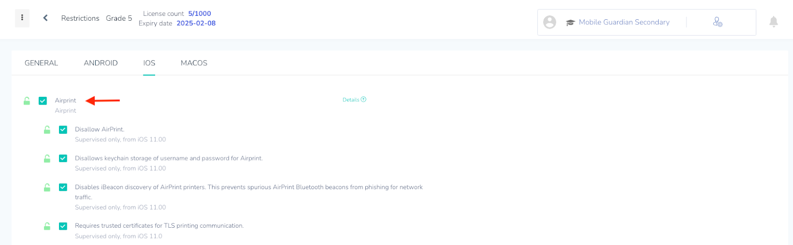
Task: Click the Restrictions breadcrumb
Action: [80, 18]
